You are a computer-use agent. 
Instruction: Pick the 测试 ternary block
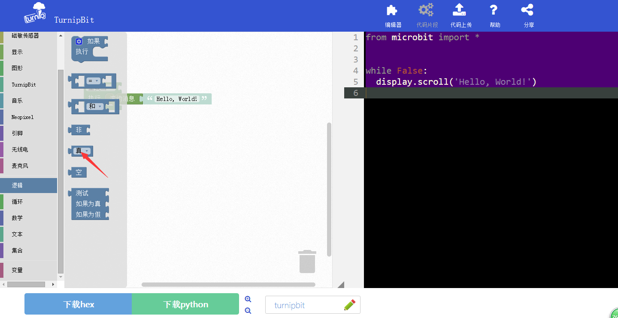tap(89, 204)
